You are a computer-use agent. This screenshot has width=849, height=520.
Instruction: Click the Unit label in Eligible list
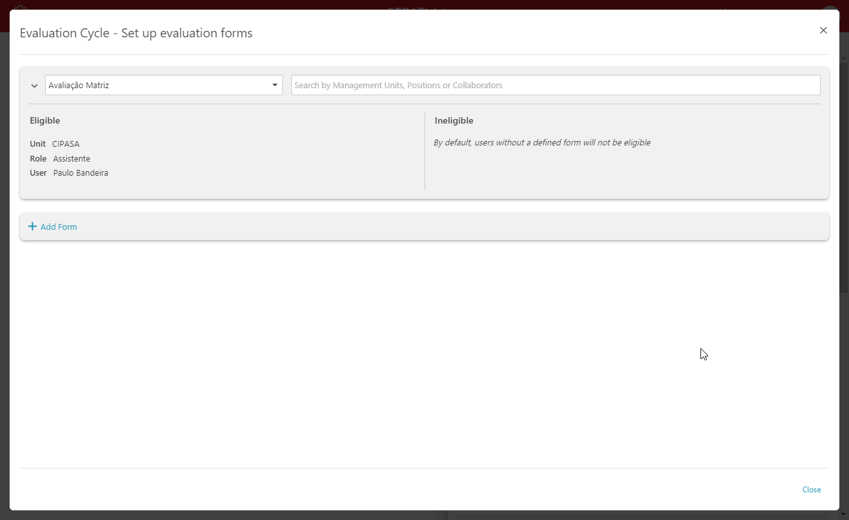[x=38, y=144]
